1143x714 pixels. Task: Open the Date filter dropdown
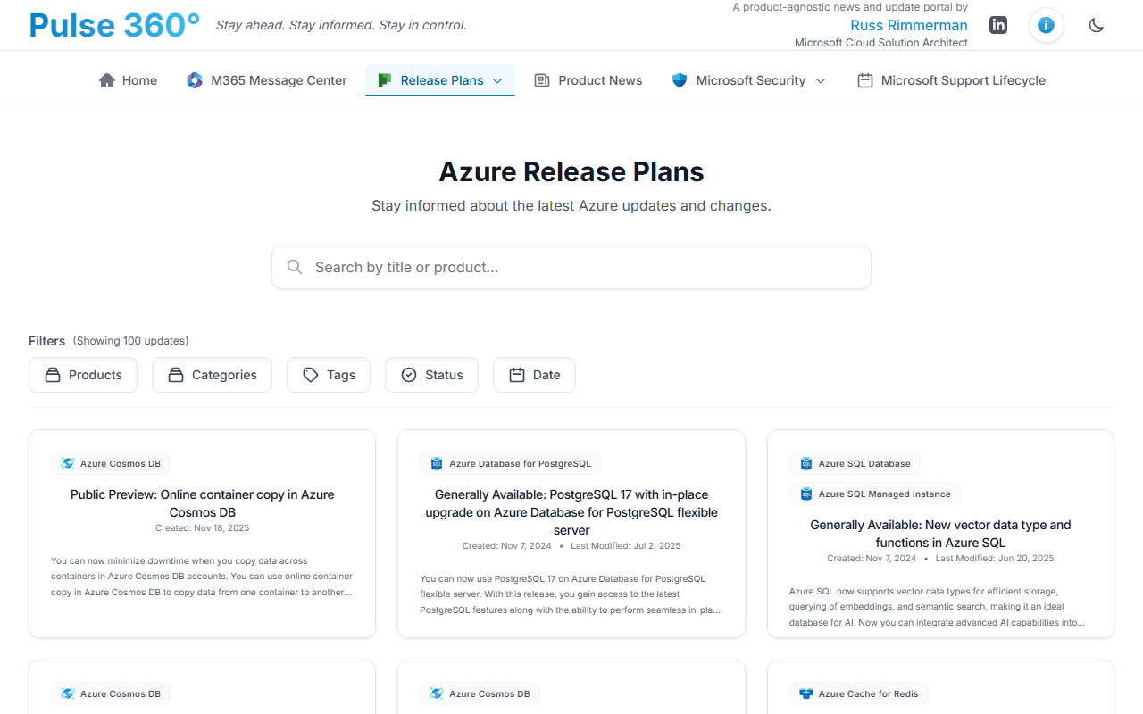click(534, 375)
